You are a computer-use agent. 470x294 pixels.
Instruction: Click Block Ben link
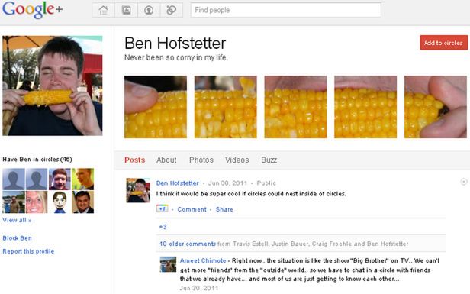click(x=17, y=238)
